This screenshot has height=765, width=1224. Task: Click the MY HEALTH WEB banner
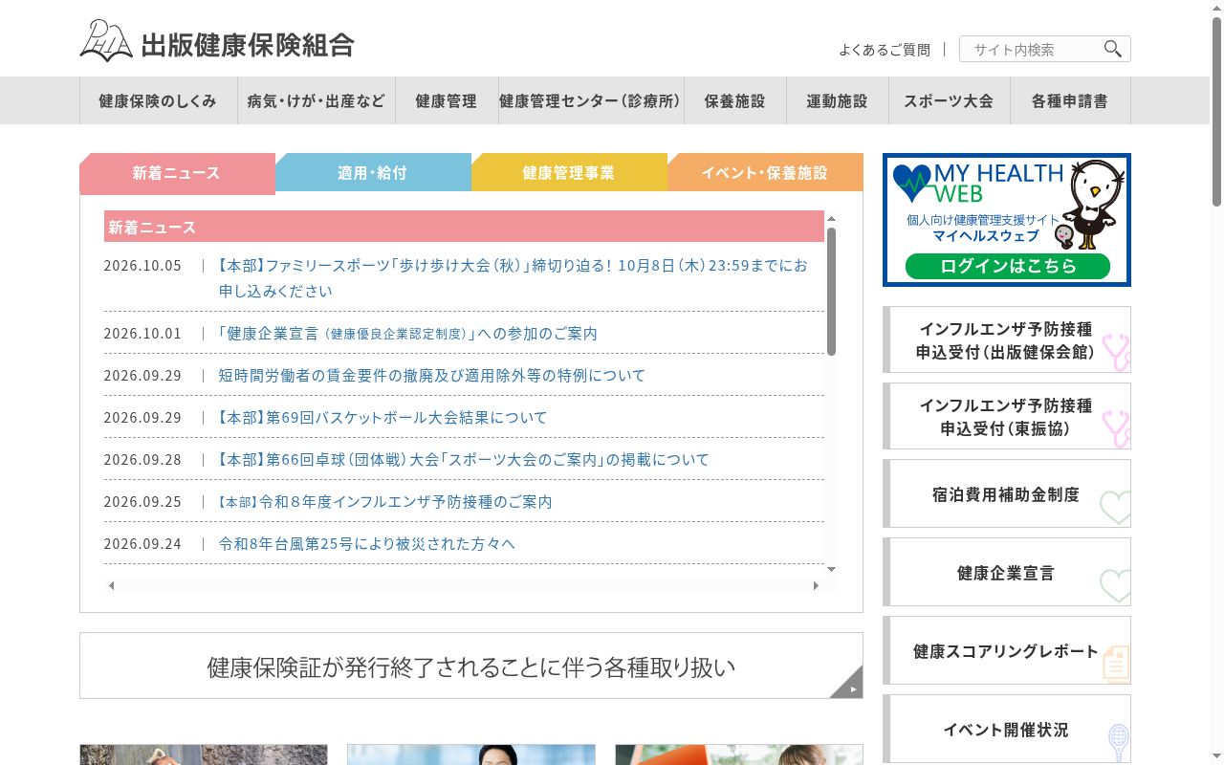1007,220
